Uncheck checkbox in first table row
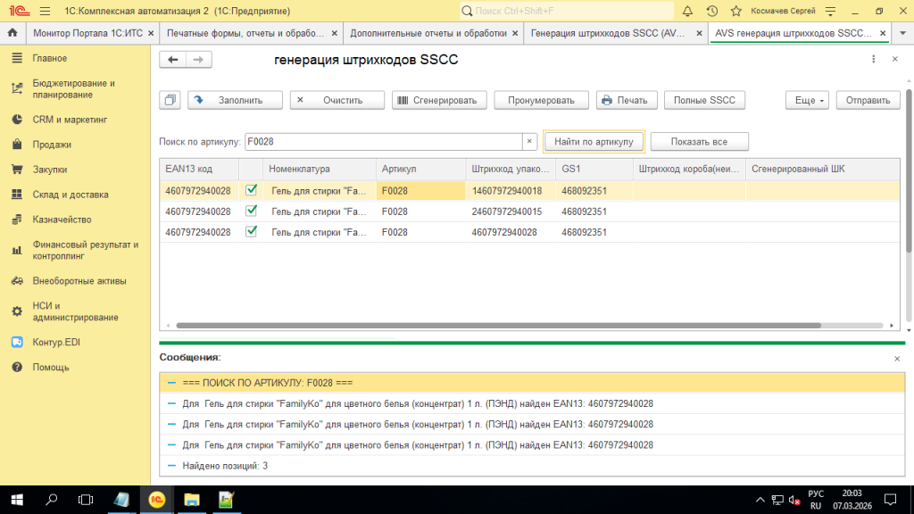The height and width of the screenshot is (514, 914). pyautogui.click(x=251, y=189)
